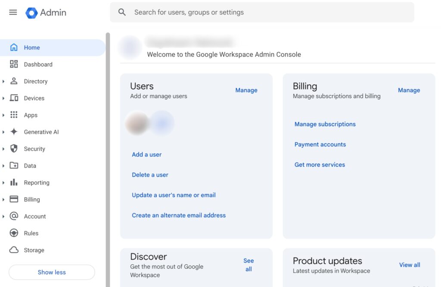441x287 pixels.
Task: Click Manage in the Billing card
Action: [x=409, y=90]
